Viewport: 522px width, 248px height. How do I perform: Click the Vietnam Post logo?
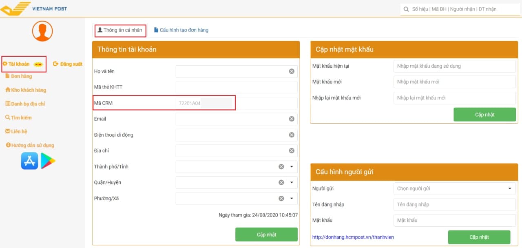34,9
